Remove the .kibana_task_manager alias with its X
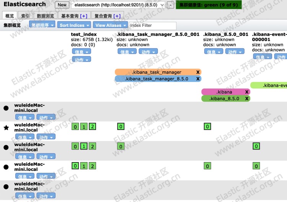287x202 pixels. coord(198,72)
